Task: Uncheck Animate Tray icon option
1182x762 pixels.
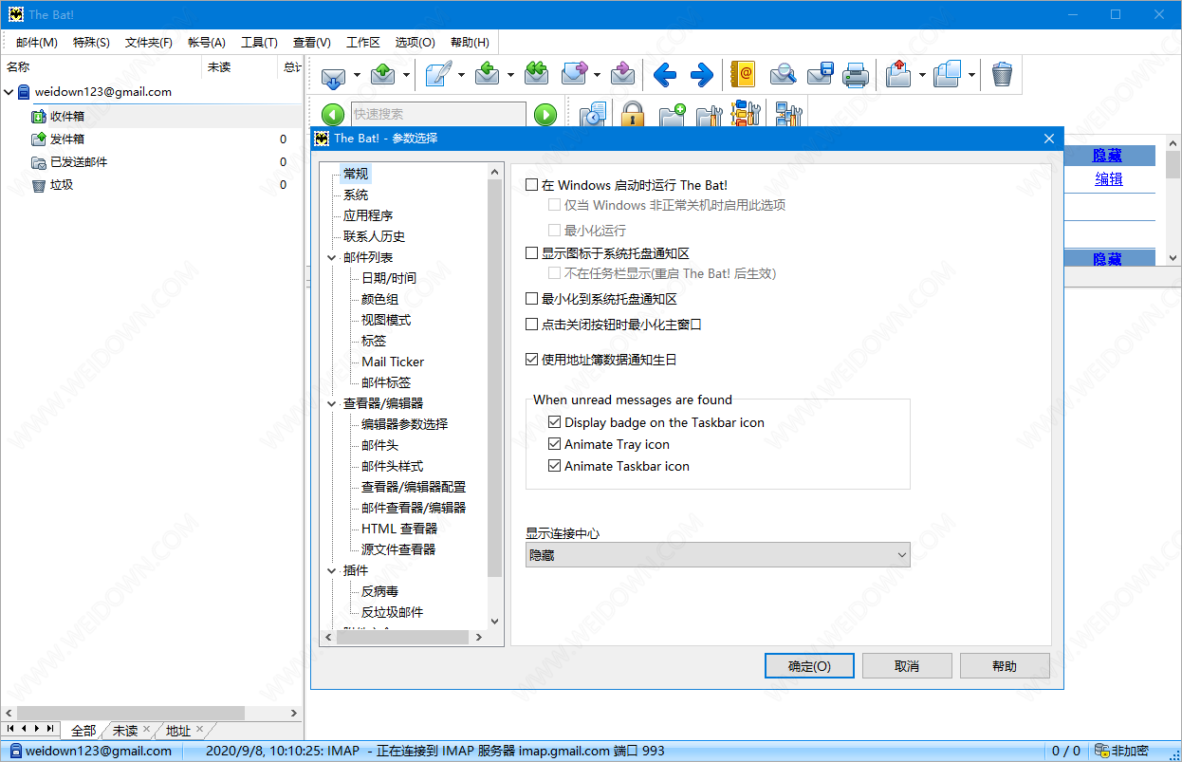Action: coord(556,444)
